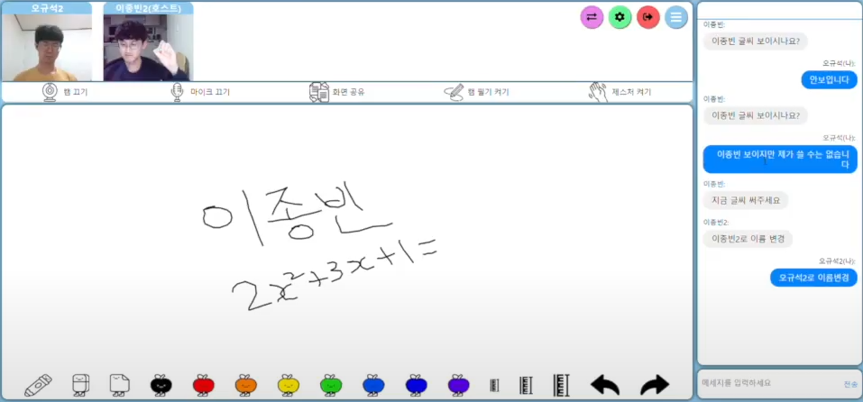Enable cam writing (캠 필기 켜기)

476,93
